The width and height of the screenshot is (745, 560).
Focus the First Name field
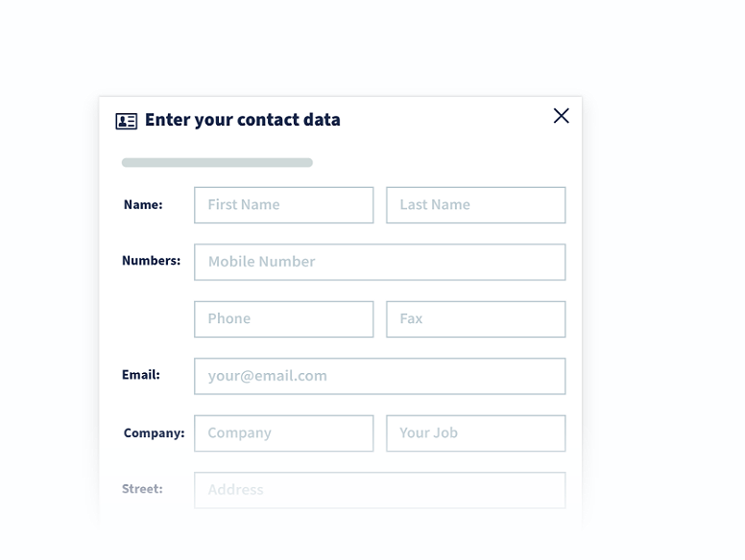pyautogui.click(x=283, y=205)
